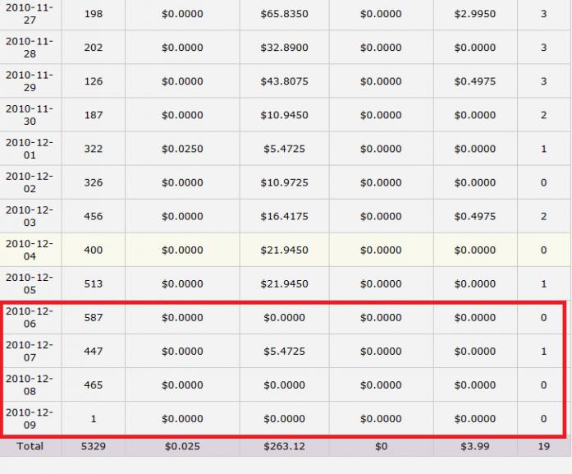This screenshot has height=474, width=572.
Task: Select the 2010-12-06 date cell
Action: [30, 317]
